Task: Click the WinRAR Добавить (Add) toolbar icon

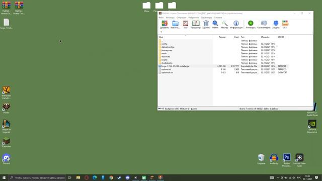Action: (x=165, y=25)
